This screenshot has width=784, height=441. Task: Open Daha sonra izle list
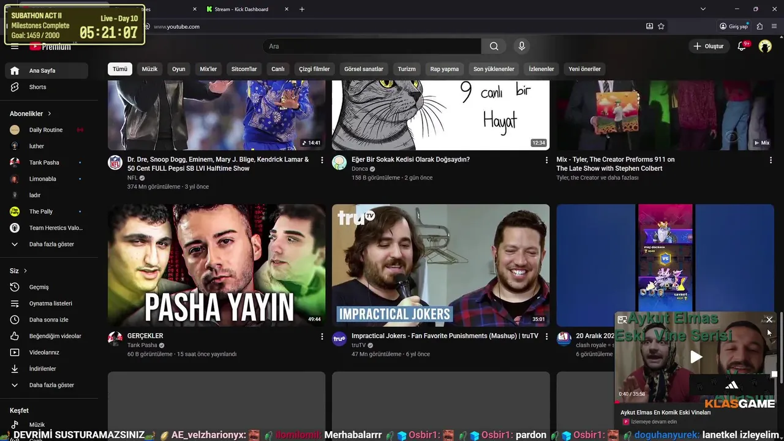tap(47, 320)
